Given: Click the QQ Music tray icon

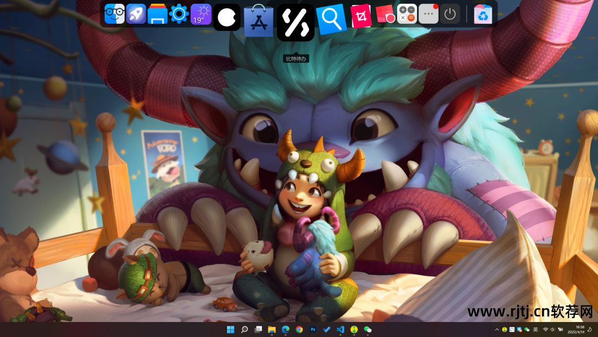Looking at the screenshot, I should point(504,329).
